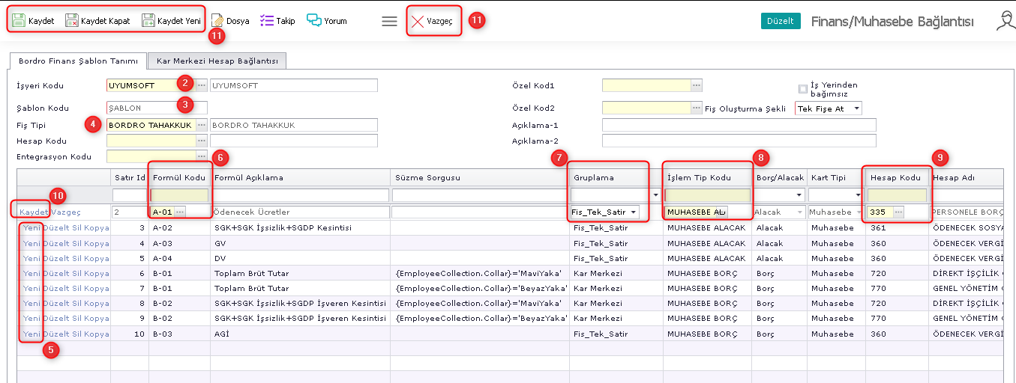Click the Düzelt mode button in header

tap(781, 21)
